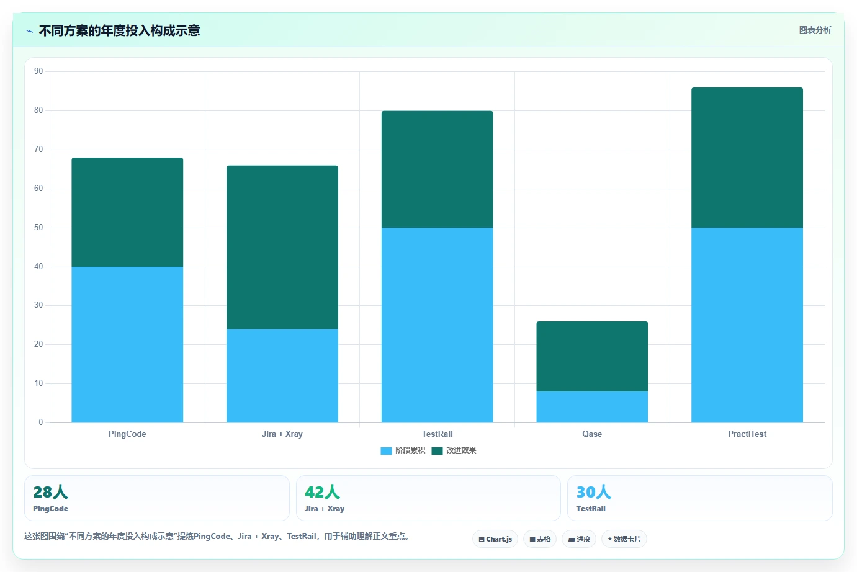Click the blue PractiTest bar segment
The height and width of the screenshot is (572, 857).
coord(747,325)
